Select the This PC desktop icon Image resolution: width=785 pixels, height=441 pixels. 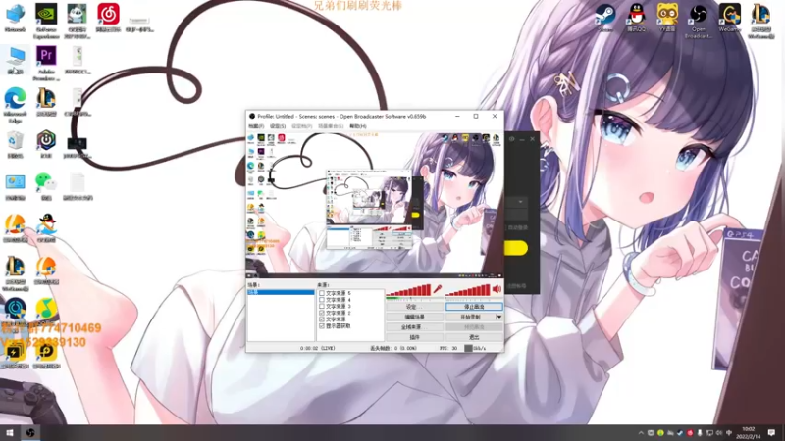pos(15,60)
